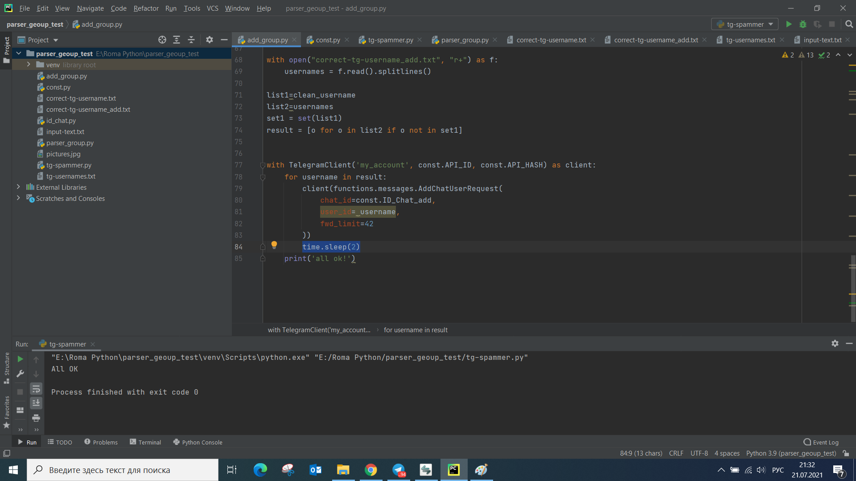
Task: Switch to the tg-spammer.py editor tab
Action: [x=390, y=40]
